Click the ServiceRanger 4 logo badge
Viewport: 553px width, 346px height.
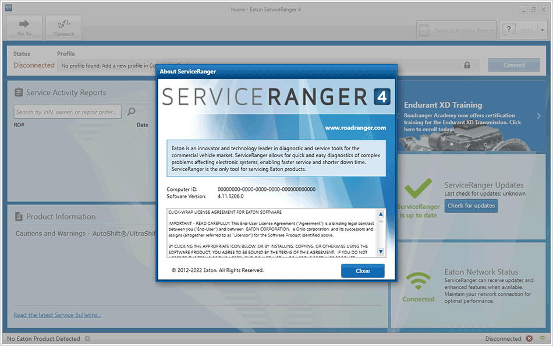382,97
